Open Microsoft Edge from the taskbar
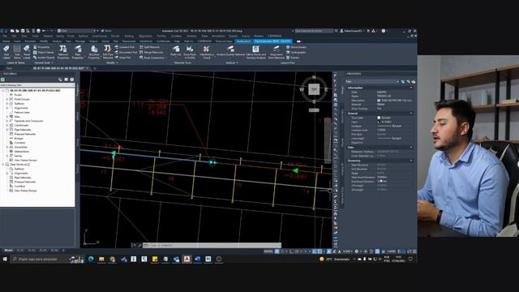This screenshot has height=292, width=519. pos(91,259)
